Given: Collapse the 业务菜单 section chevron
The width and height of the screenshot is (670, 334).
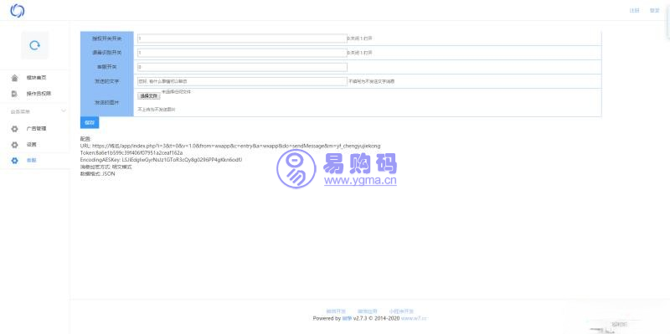Looking at the screenshot, I should click(64, 111).
